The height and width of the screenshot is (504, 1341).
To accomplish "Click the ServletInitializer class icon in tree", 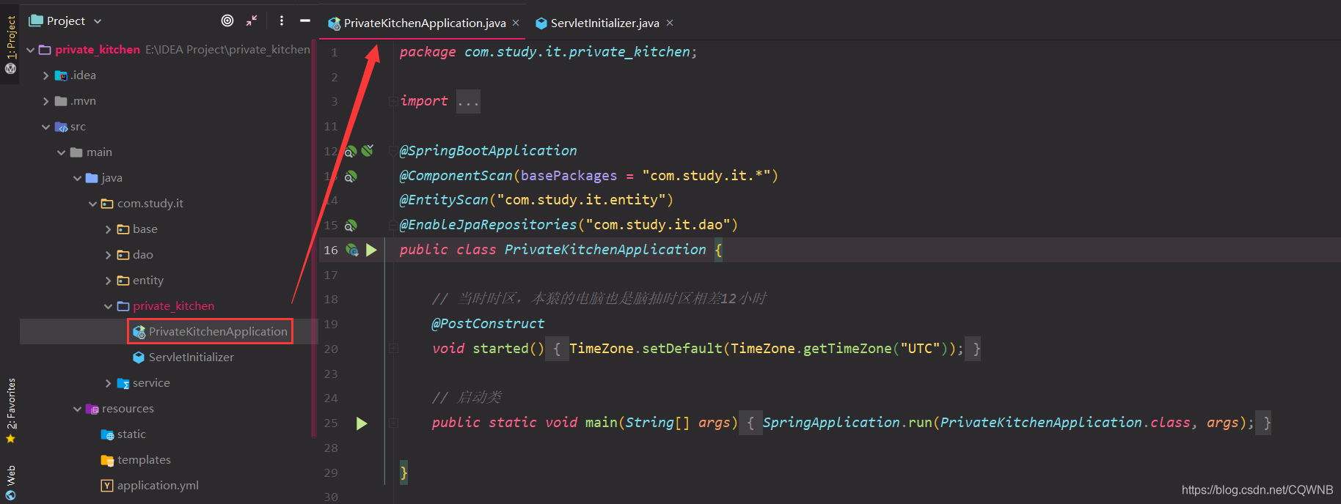I will 139,357.
